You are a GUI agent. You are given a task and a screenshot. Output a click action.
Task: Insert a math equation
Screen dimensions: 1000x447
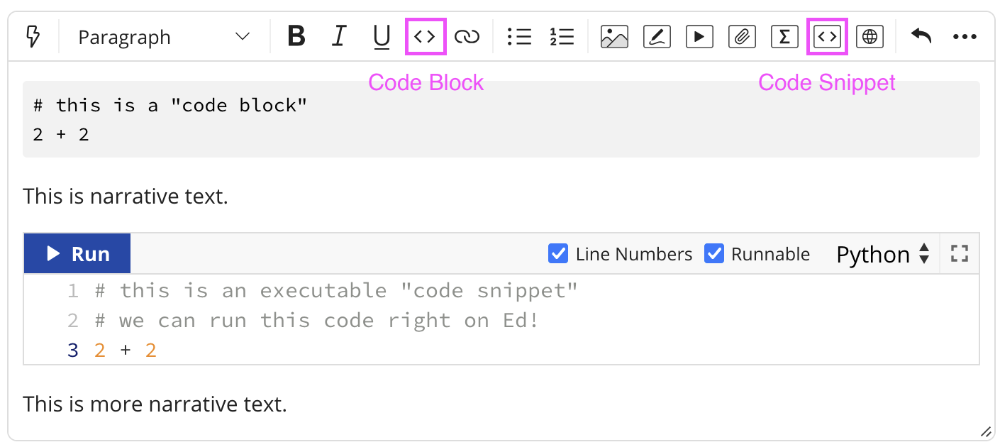(784, 37)
